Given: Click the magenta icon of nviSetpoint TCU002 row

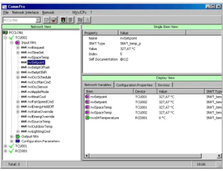Looking at the screenshot, I should pyautogui.click(x=87, y=102).
